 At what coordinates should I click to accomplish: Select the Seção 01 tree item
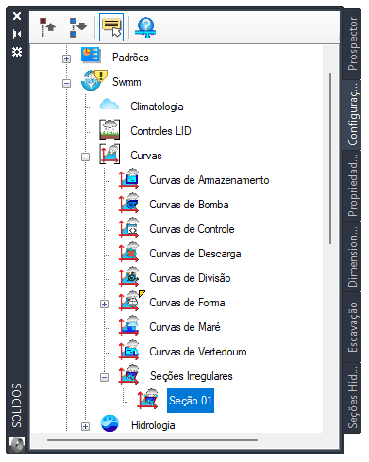pyautogui.click(x=191, y=401)
